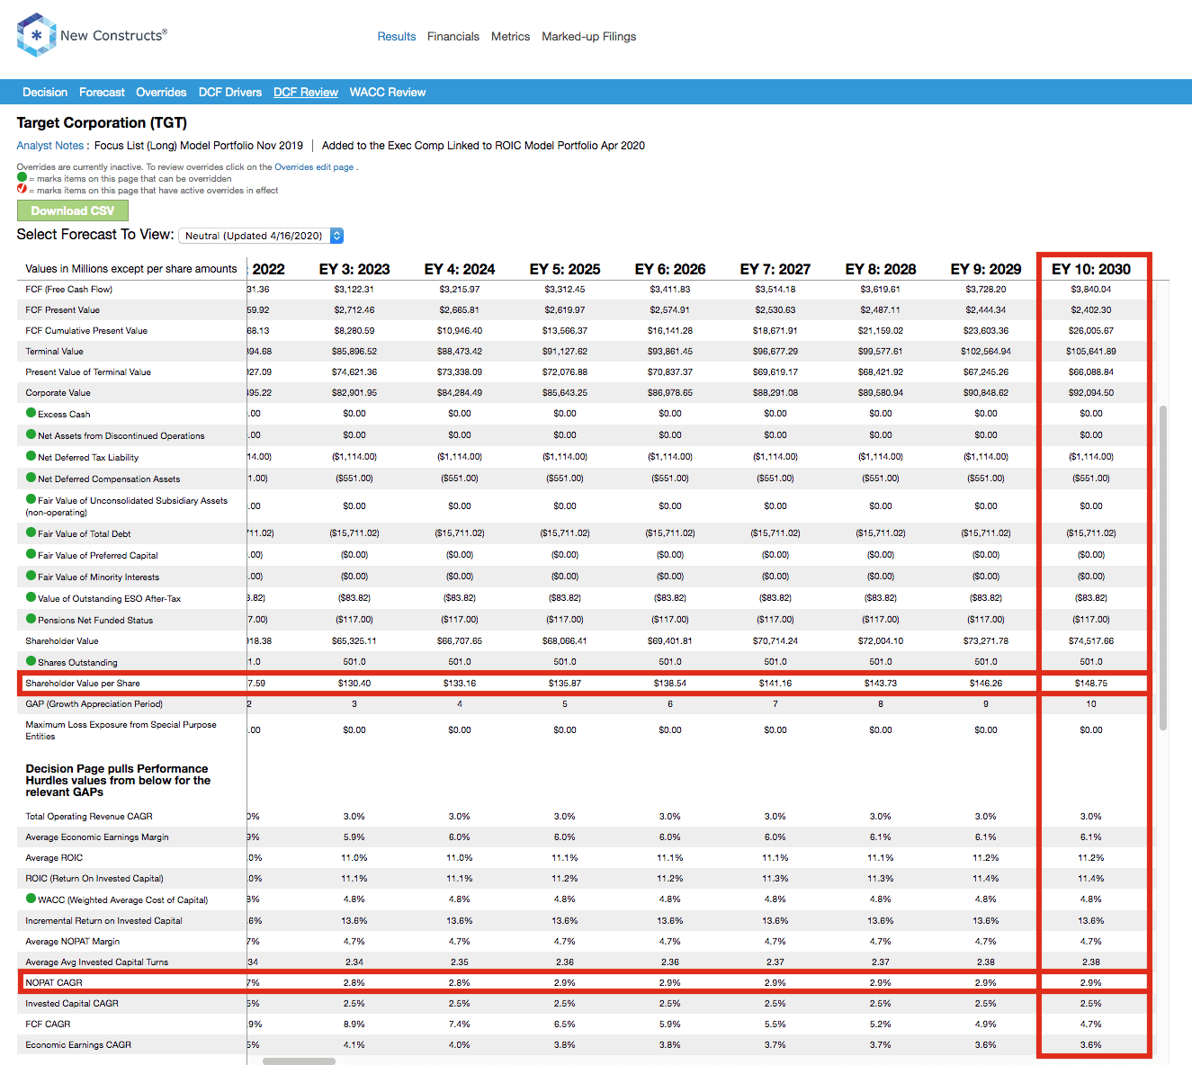This screenshot has height=1065, width=1192.
Task: Click FCF value $3,840.04 in EY 10
Action: (x=1090, y=290)
